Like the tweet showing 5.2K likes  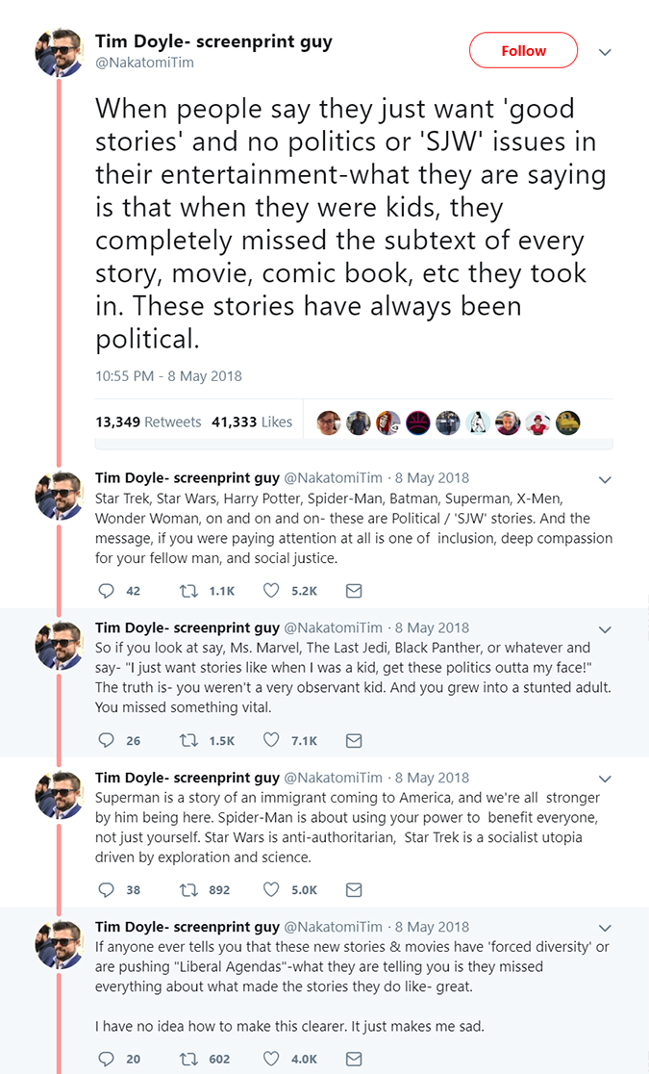pos(271,591)
